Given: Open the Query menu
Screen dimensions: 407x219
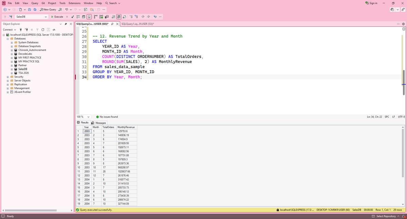Looking at the screenshot, I should (35, 3).
